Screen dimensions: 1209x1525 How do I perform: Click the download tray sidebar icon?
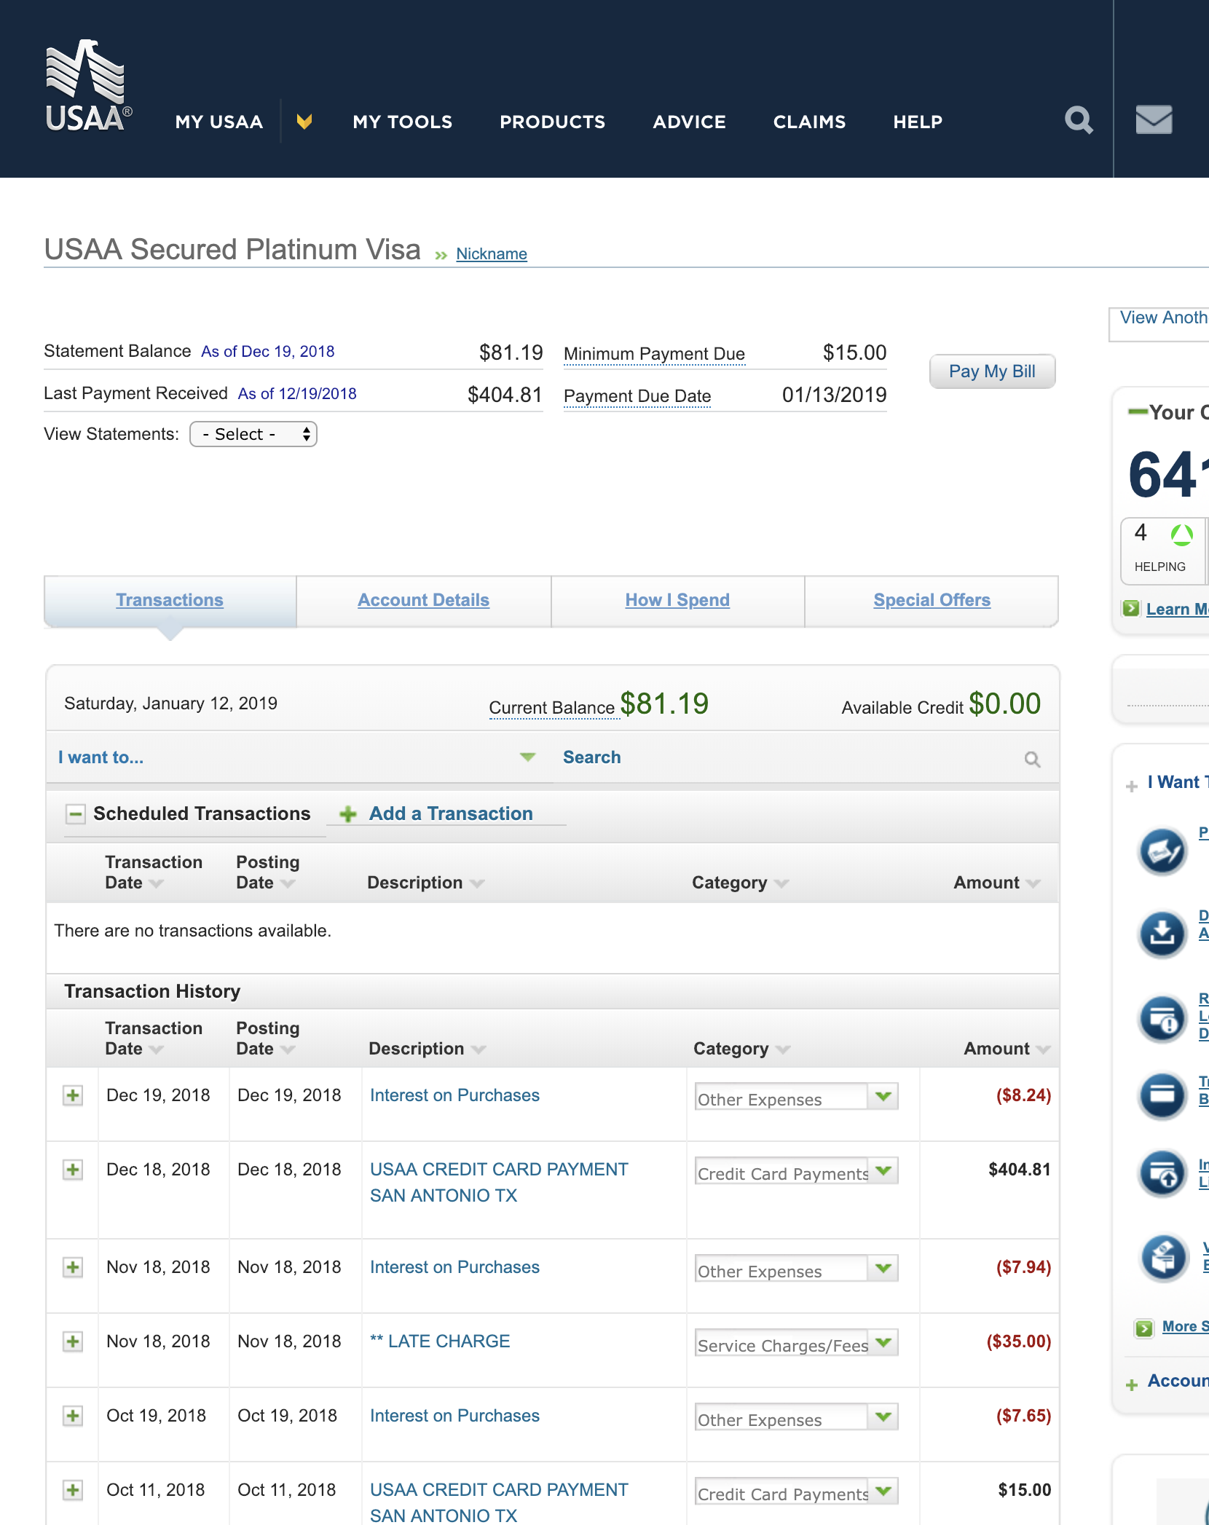(1162, 934)
